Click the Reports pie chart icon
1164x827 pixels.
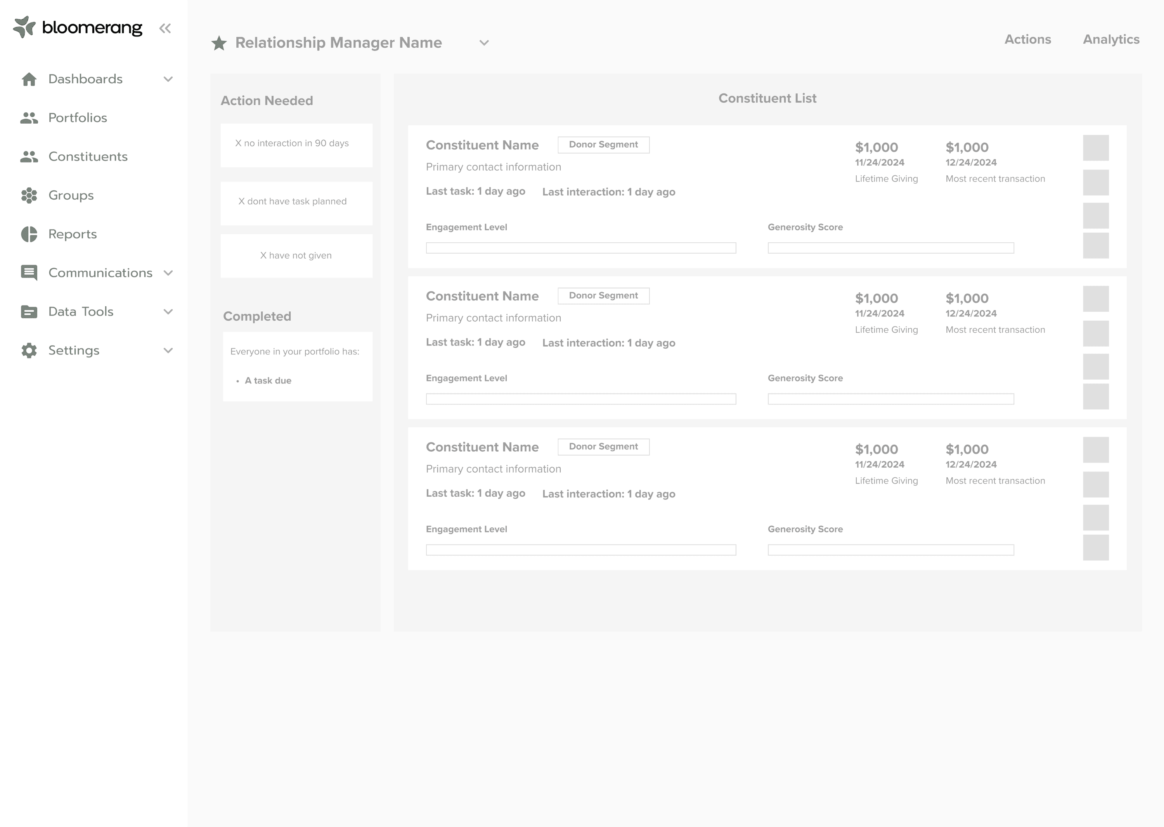coord(29,234)
